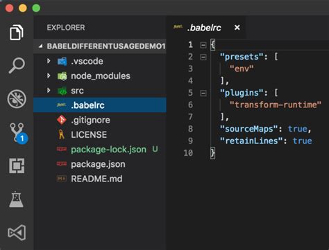Click the npm icon beside package.json
Screen dimensions: 329x250
(62, 164)
